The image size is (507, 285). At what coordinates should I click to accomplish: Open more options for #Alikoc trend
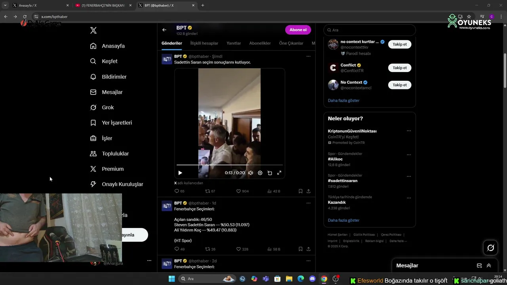(409, 155)
